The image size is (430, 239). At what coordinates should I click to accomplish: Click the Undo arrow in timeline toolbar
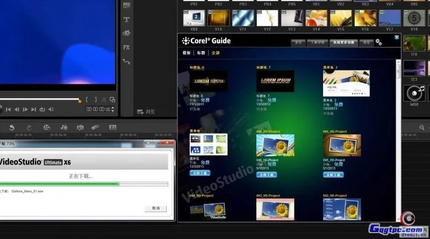(12, 128)
